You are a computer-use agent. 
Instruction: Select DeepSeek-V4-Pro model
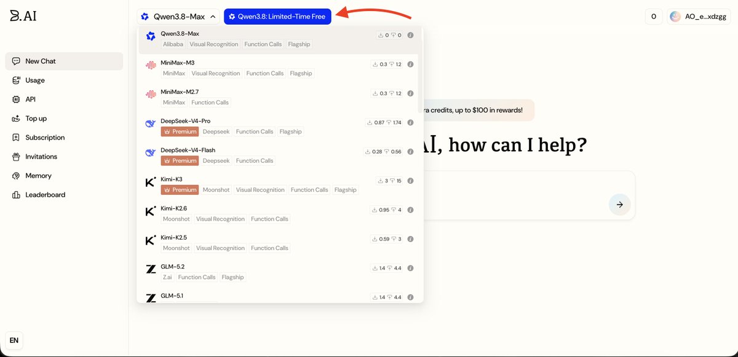(x=278, y=127)
